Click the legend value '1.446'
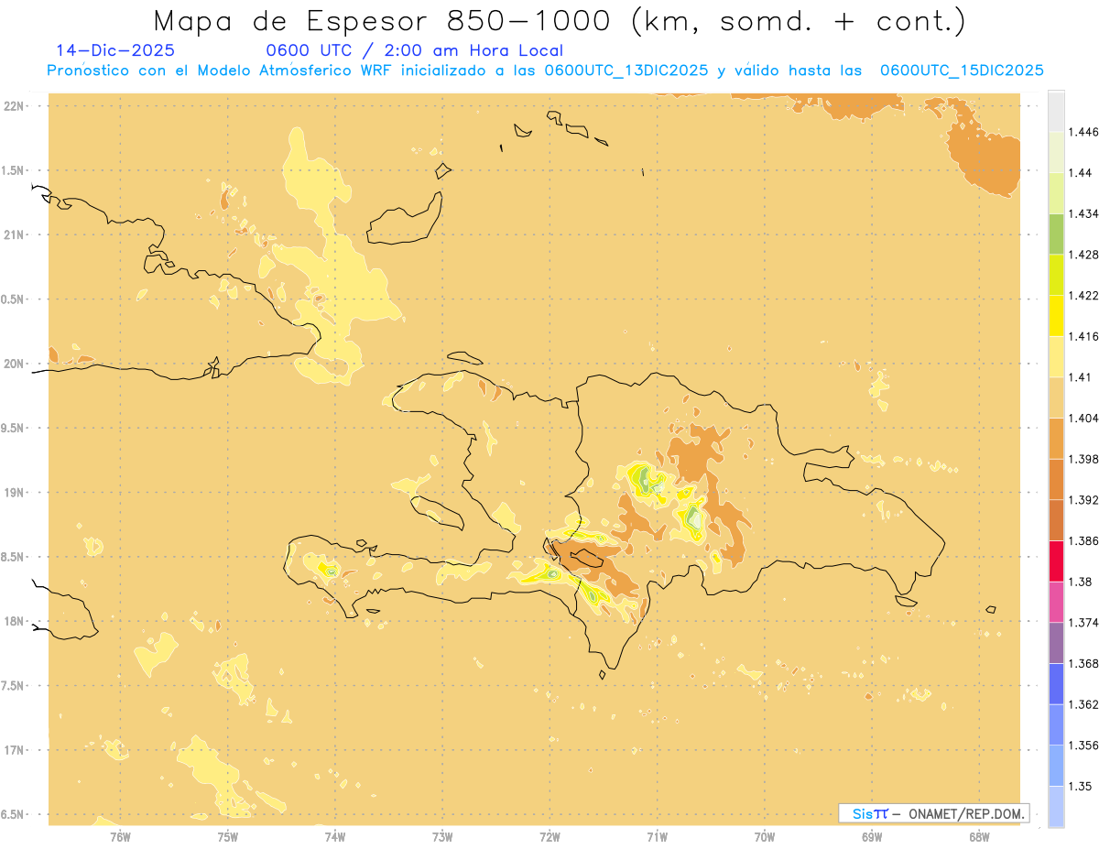The image size is (1099, 849). 1082,132
